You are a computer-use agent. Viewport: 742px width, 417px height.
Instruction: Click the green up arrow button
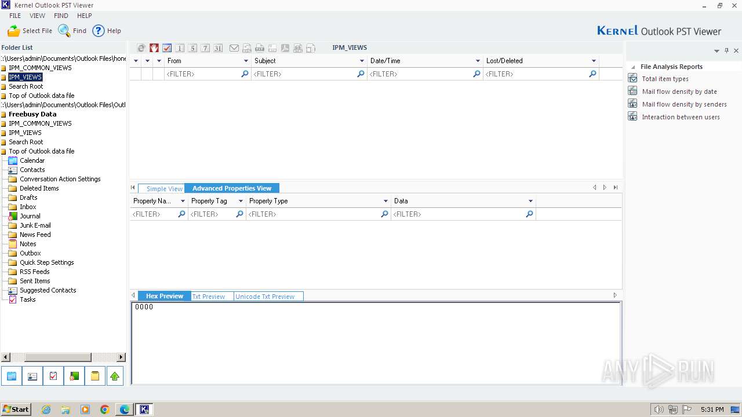tap(115, 376)
